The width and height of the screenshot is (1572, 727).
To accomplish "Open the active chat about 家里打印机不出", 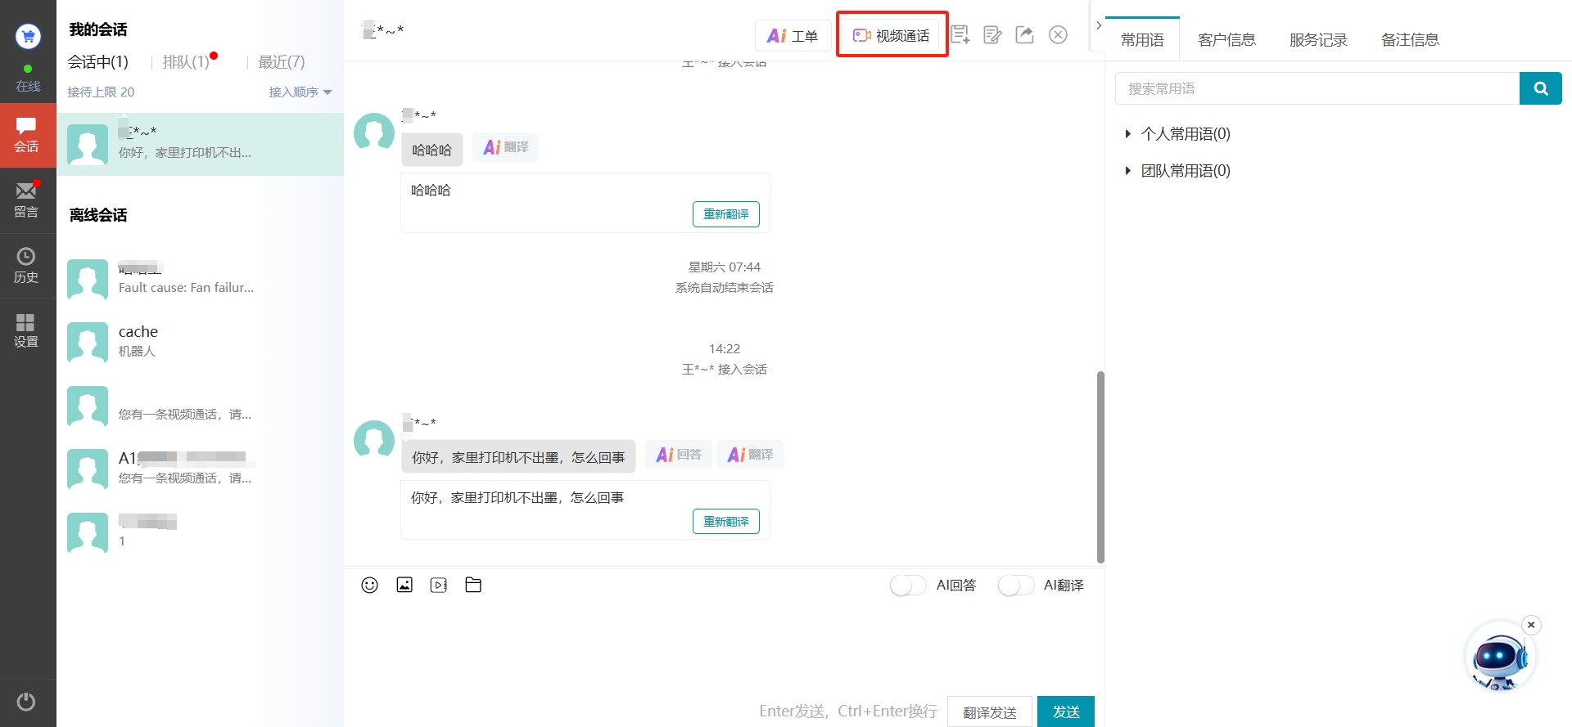I will click(x=201, y=144).
